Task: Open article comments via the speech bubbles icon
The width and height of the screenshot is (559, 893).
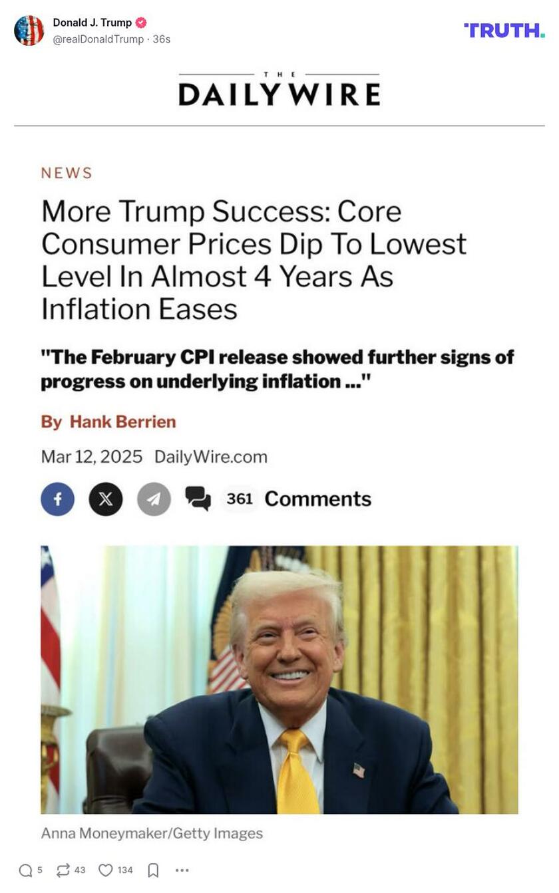Action: point(198,499)
